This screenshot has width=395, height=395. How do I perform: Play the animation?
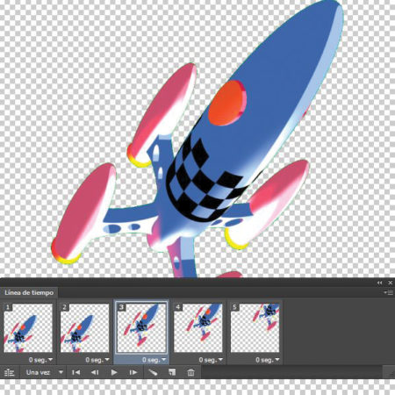(x=114, y=372)
